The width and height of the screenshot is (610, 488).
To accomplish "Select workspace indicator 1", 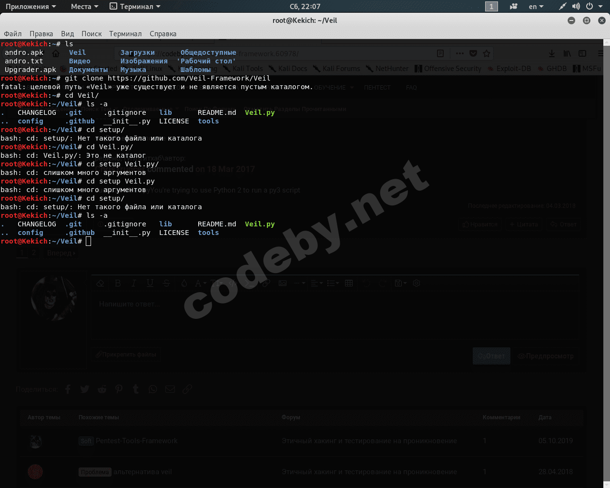I will [491, 6].
